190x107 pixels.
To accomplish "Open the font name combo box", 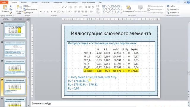I will coord(47,7).
